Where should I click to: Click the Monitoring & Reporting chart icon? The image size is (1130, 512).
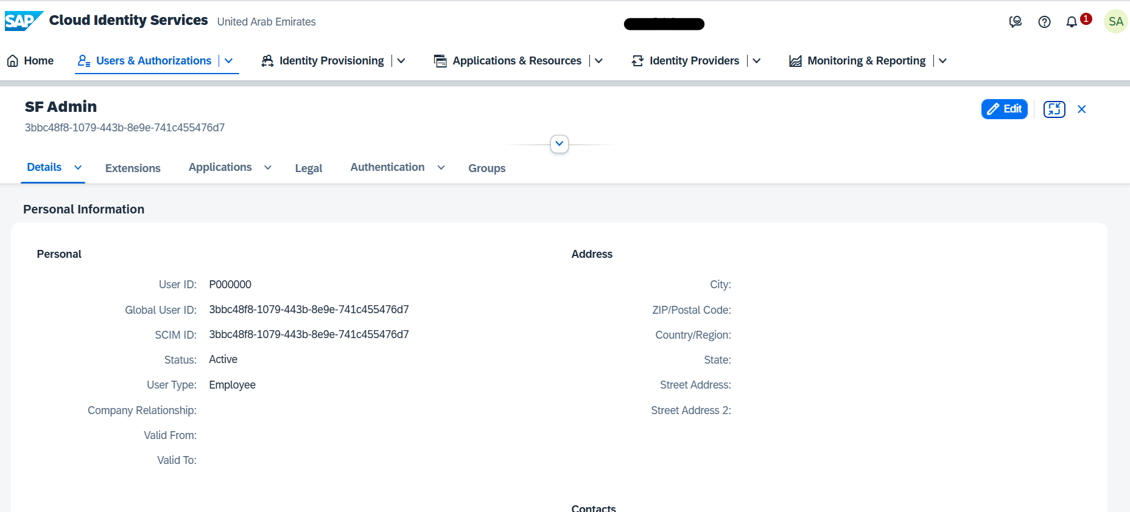tap(795, 61)
